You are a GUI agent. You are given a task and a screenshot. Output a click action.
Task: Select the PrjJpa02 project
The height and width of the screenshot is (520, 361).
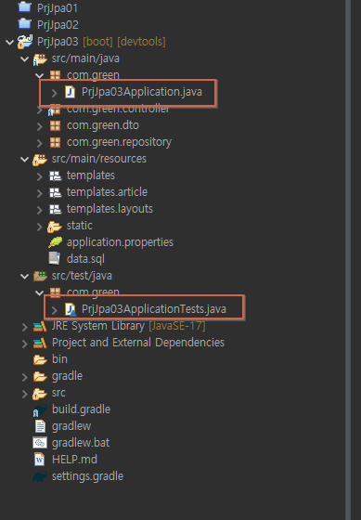click(58, 25)
